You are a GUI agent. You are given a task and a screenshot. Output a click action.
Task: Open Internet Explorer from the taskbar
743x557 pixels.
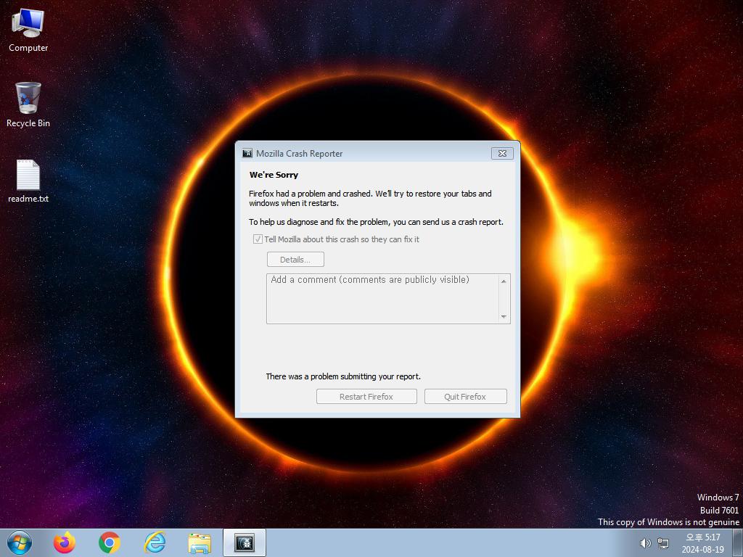tap(155, 542)
